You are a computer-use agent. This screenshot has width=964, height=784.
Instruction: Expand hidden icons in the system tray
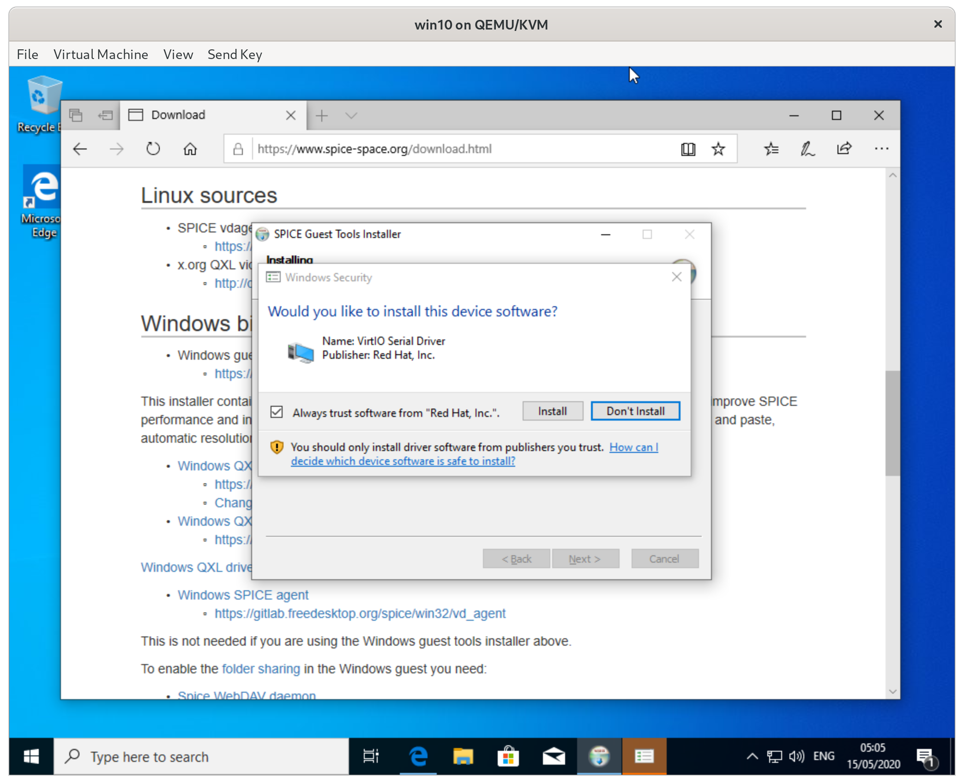[752, 756]
